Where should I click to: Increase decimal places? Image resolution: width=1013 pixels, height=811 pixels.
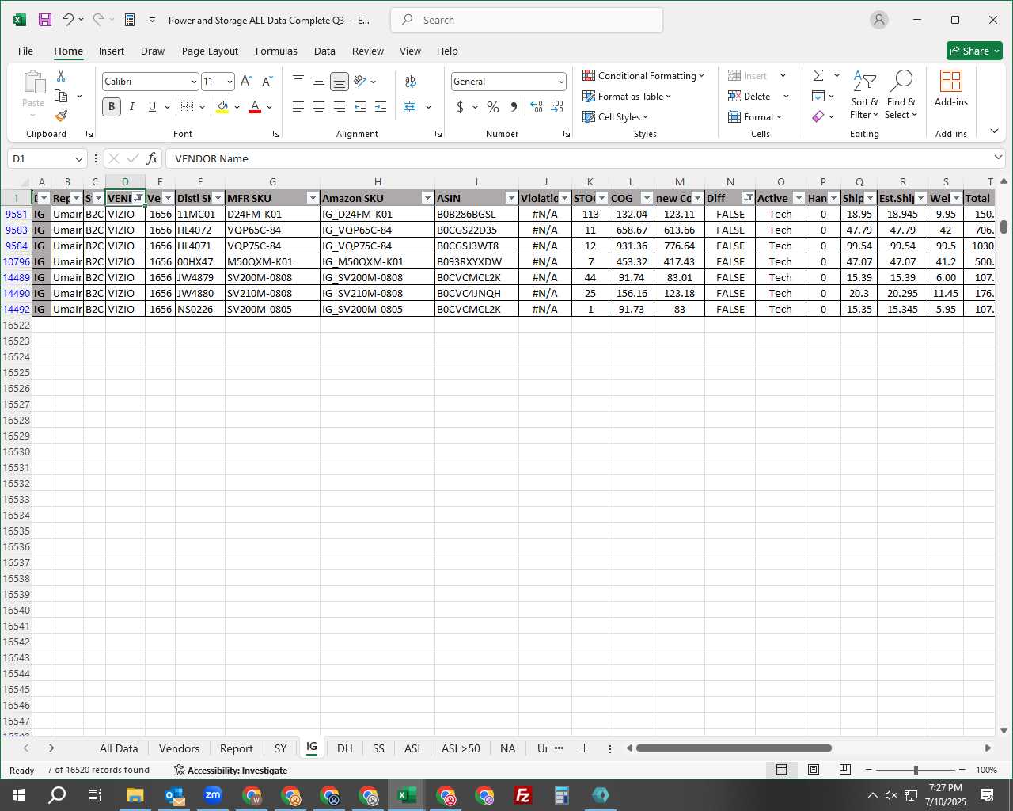click(537, 107)
